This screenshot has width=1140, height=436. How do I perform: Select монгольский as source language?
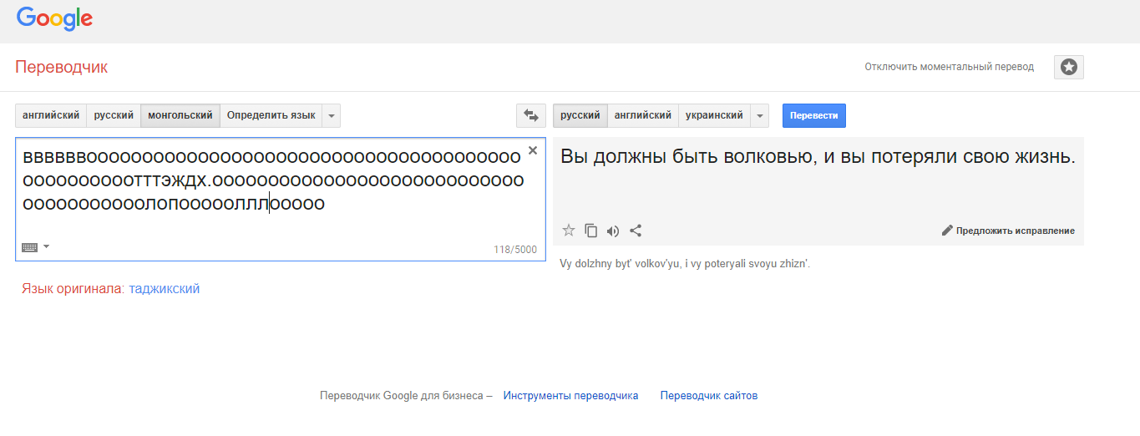pos(180,115)
